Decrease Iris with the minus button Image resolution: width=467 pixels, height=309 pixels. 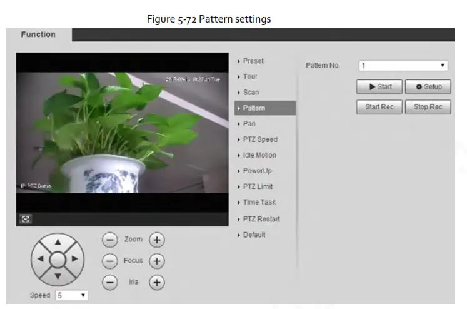pyautogui.click(x=109, y=282)
